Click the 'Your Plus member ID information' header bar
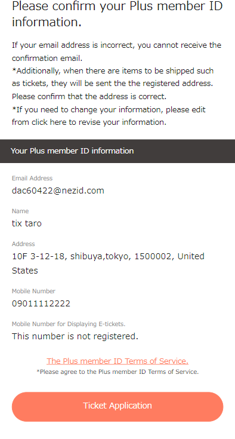235x439 pixels. coord(117,151)
